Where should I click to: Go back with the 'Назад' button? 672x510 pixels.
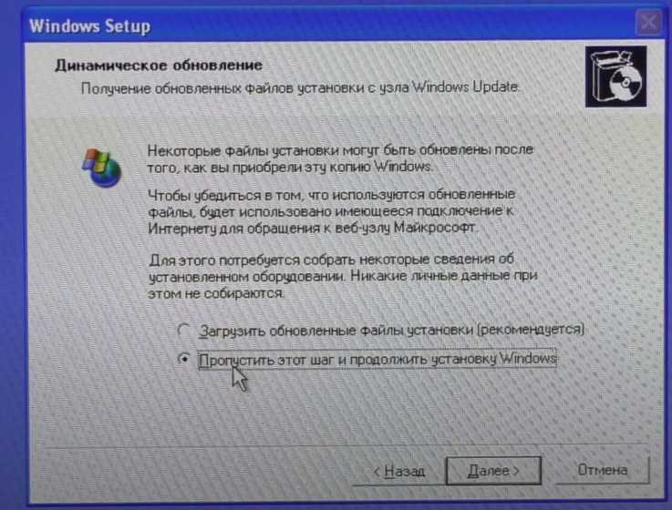coord(399,471)
